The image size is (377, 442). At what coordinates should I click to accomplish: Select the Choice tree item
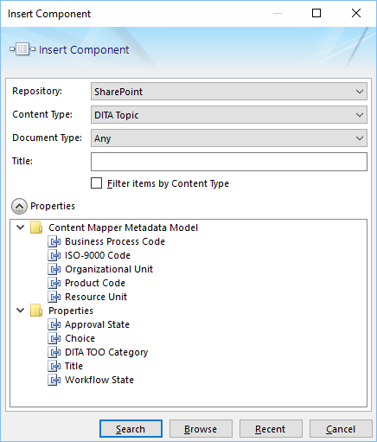click(80, 338)
